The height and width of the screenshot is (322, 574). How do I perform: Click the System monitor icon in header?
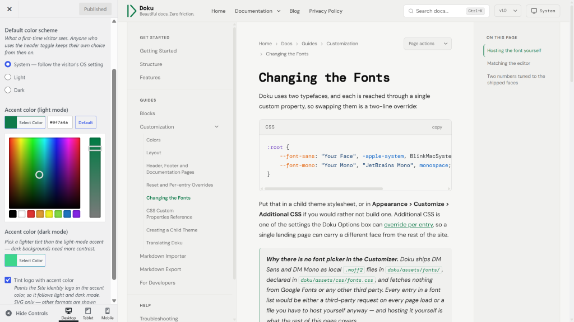(x=534, y=11)
